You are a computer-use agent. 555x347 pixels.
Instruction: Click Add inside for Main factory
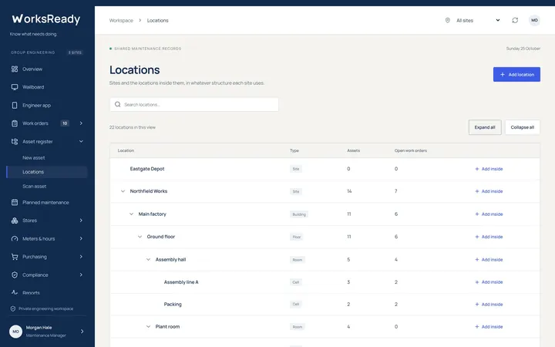[x=489, y=214]
